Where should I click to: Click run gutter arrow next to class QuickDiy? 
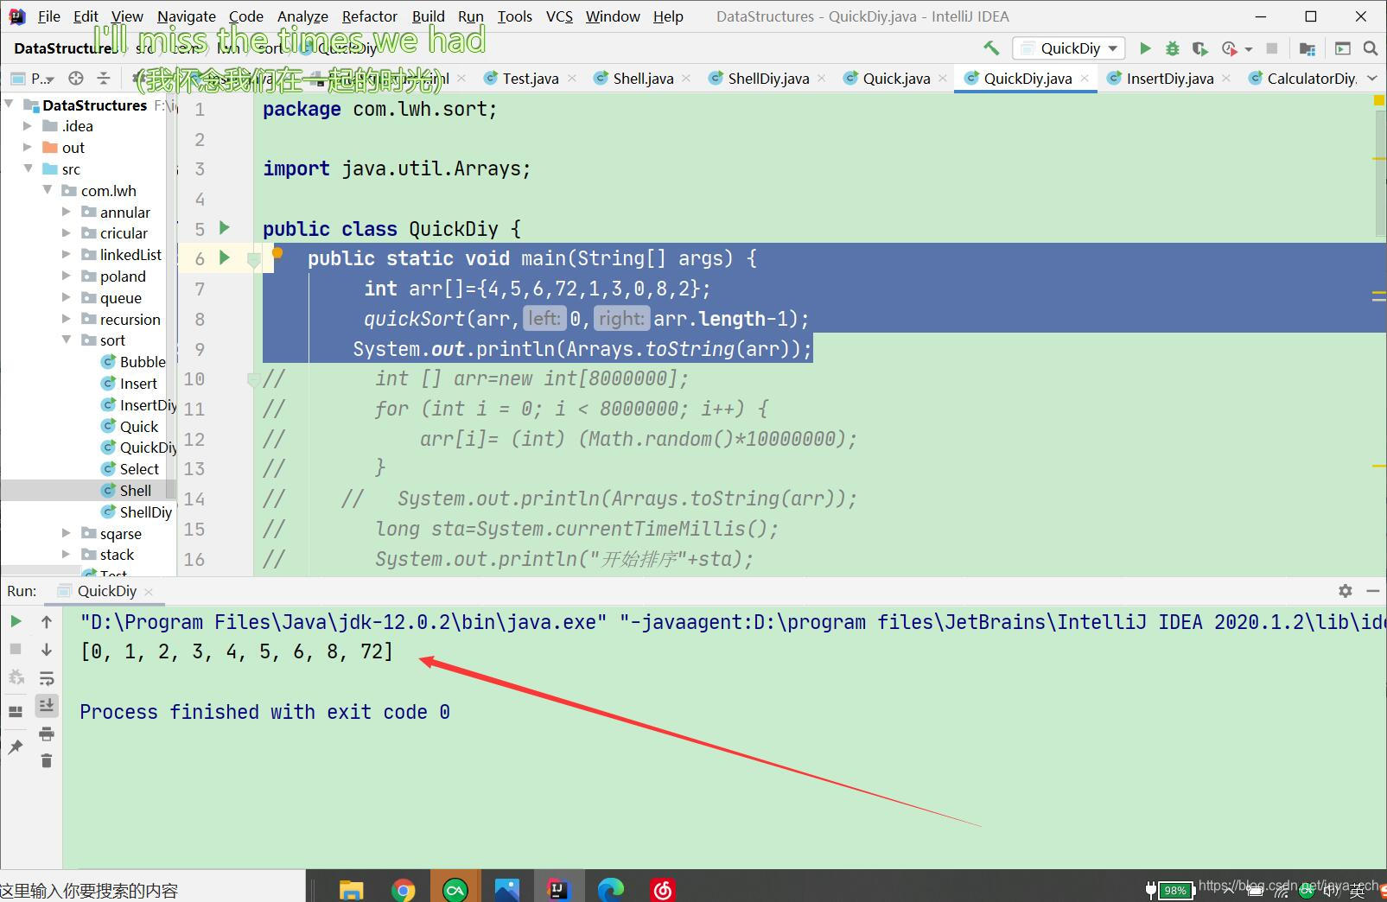[225, 228]
